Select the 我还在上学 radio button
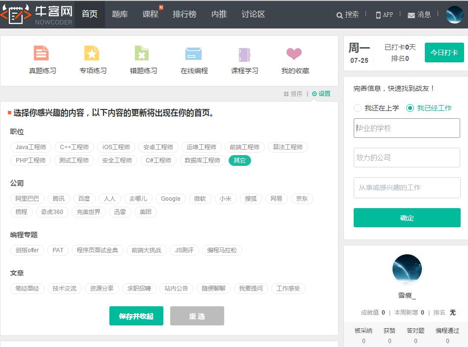The width and height of the screenshot is (468, 347). coord(358,108)
